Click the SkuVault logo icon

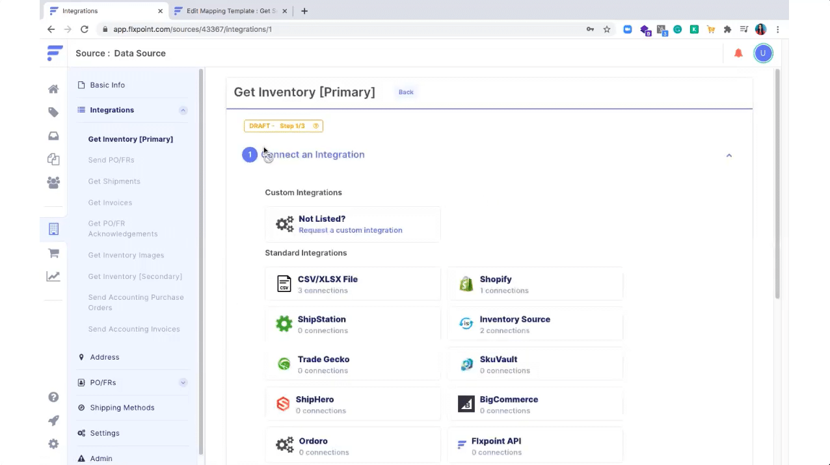coord(466,364)
